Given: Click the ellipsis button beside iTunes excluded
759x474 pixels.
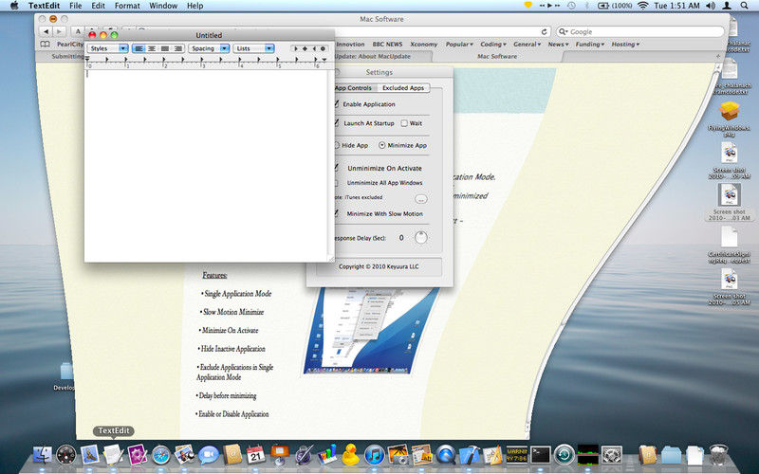Looking at the screenshot, I should (421, 199).
